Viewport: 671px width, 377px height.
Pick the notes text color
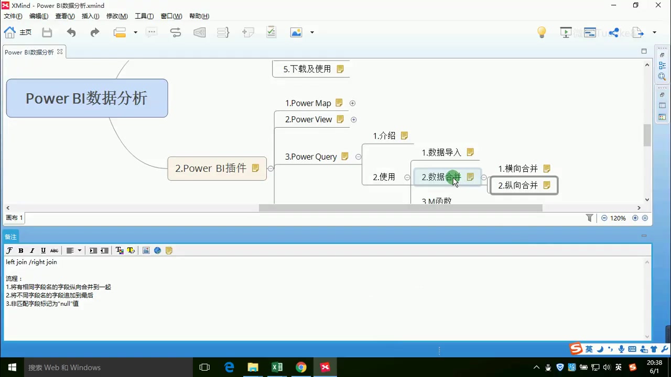(x=119, y=250)
